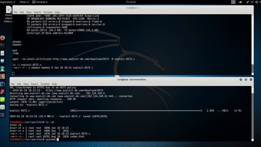Open View menu in /var/www/html window
Screen dimensions: 261x147
pos(26,84)
